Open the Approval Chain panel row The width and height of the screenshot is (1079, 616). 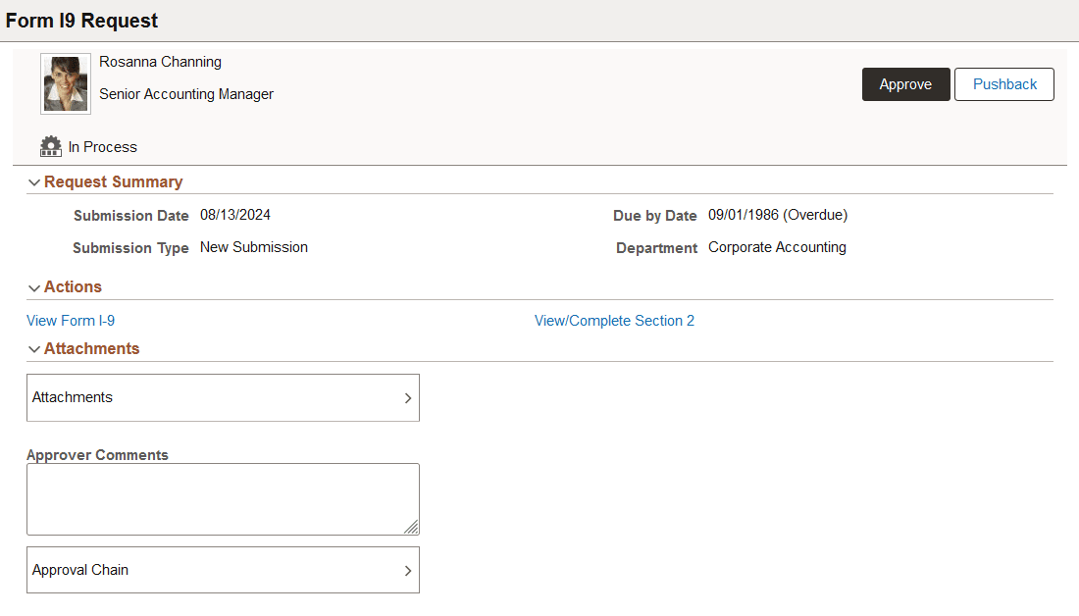(x=223, y=570)
